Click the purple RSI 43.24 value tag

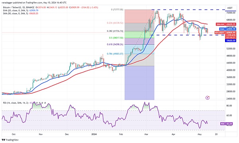[x=227, y=124]
